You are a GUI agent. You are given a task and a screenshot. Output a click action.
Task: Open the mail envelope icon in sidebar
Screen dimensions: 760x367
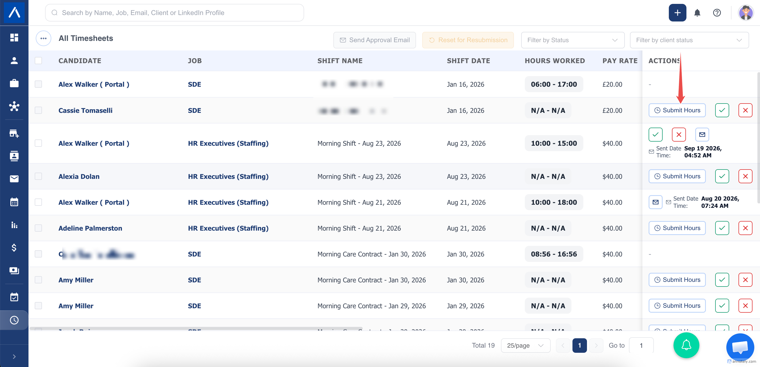click(14, 179)
